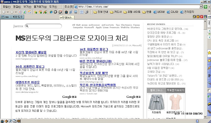Viewport: 211px width, 123px height.
Task: Open the 포털 사이트 links folder
Action: (132, 12)
